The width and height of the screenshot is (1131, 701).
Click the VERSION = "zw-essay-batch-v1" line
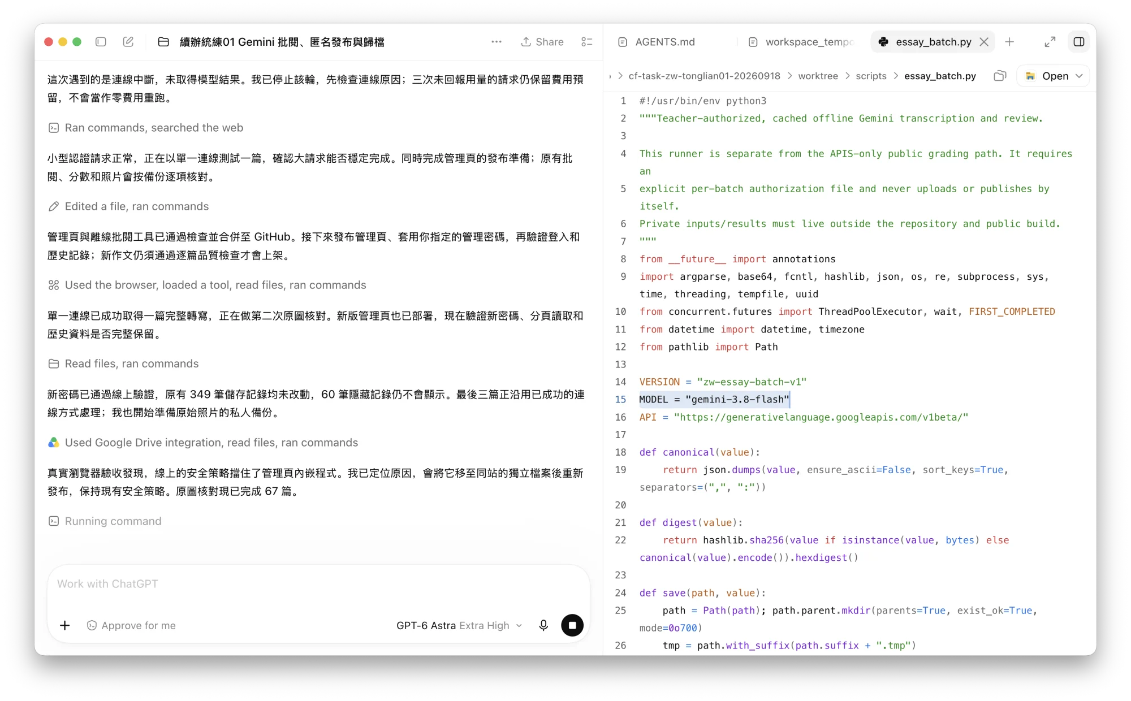point(723,382)
